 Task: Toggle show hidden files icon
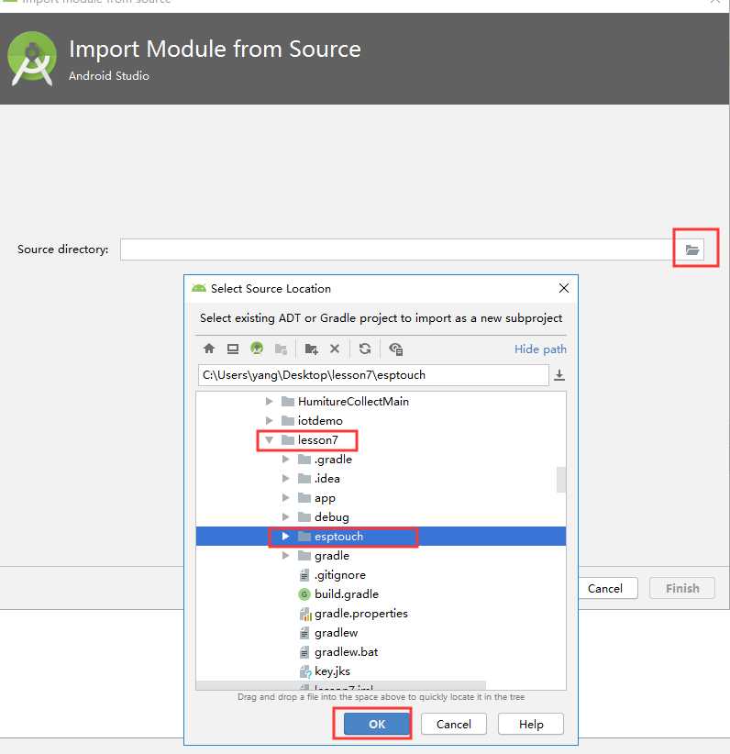point(396,349)
